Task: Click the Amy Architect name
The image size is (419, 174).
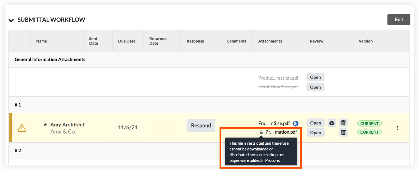Action: [x=67, y=124]
